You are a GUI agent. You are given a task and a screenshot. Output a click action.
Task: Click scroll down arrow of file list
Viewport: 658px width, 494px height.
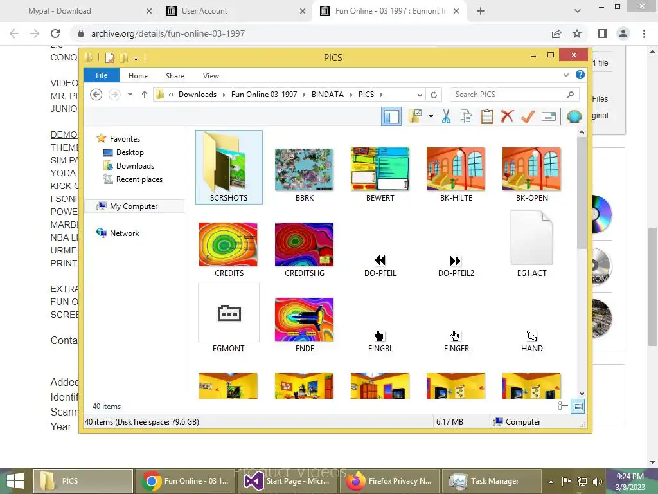[582, 394]
